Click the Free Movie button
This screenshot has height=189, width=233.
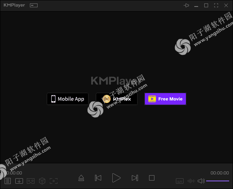165,99
